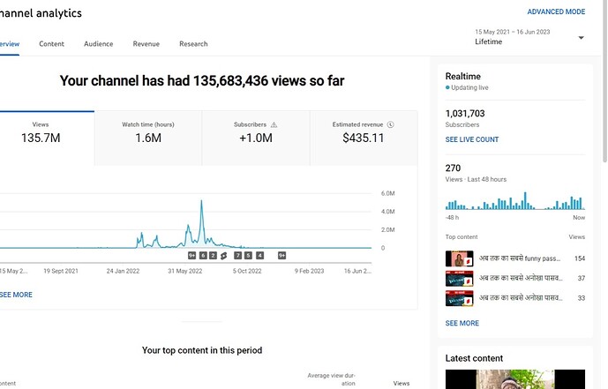This screenshot has width=608, height=389.
Task: Switch to the Overview tab
Action: (10, 44)
